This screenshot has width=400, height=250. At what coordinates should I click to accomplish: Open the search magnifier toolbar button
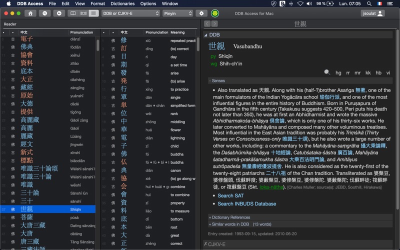[x=44, y=13]
